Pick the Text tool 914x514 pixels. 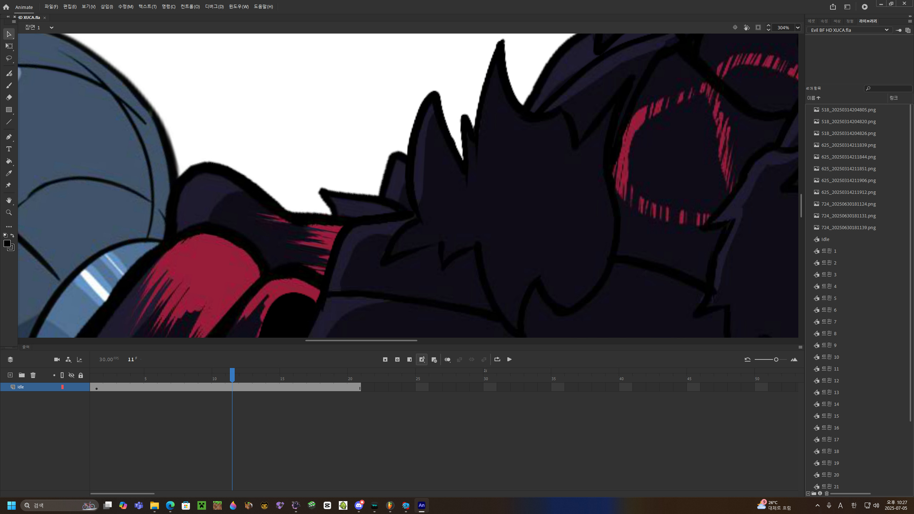tap(9, 149)
